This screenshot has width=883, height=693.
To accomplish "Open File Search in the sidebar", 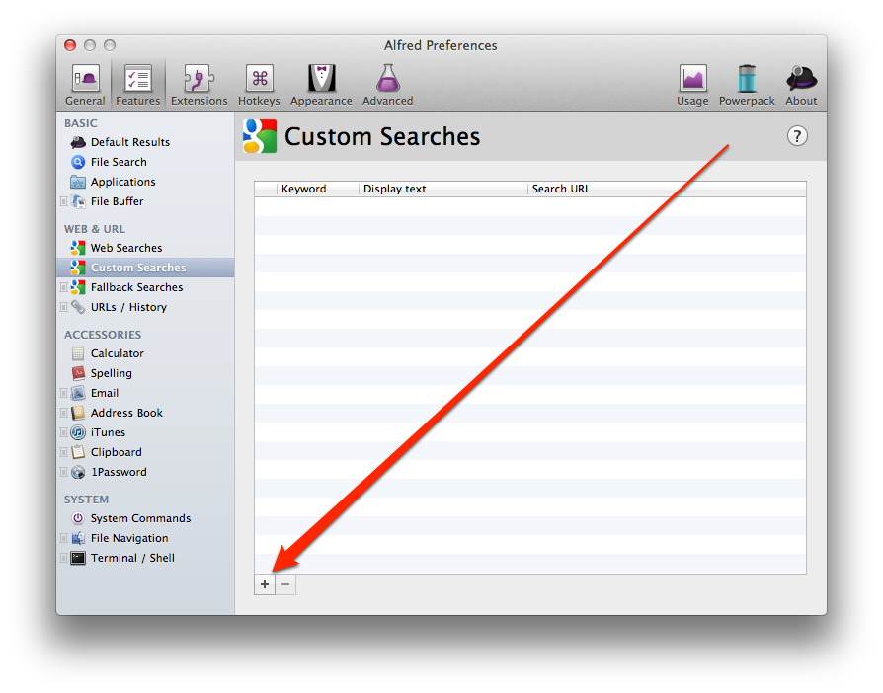I will coord(145,162).
